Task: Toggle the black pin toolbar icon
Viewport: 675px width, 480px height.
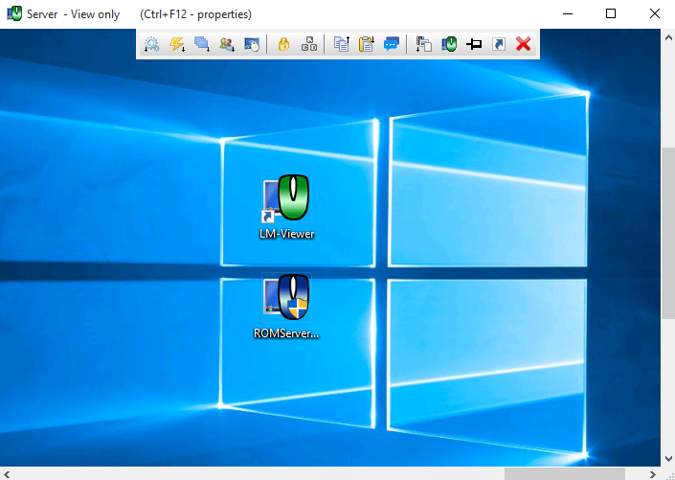Action: (x=474, y=44)
